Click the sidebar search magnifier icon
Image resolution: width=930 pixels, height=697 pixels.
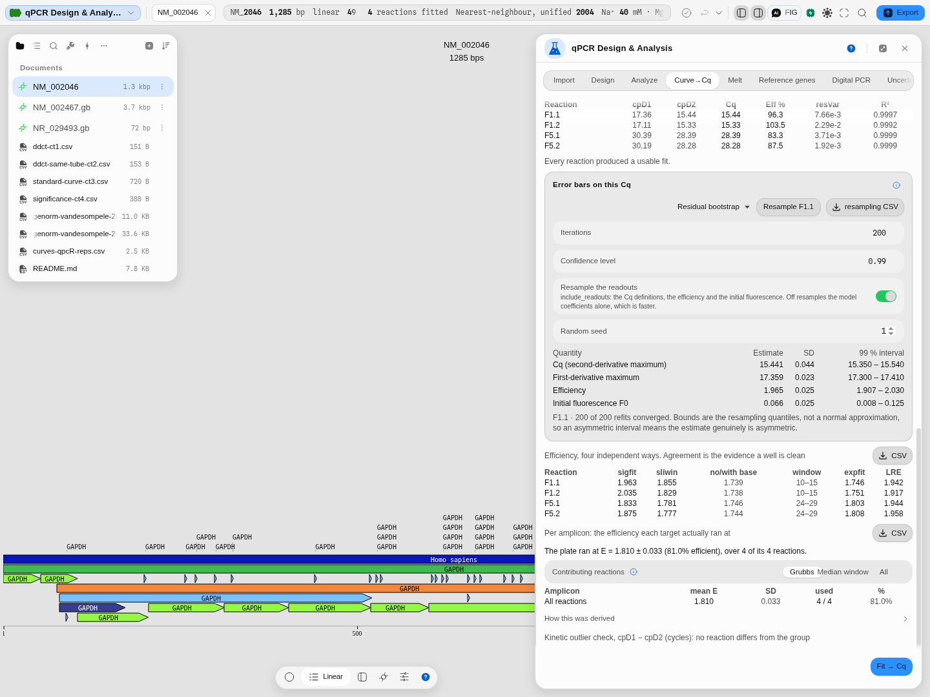[x=54, y=46]
